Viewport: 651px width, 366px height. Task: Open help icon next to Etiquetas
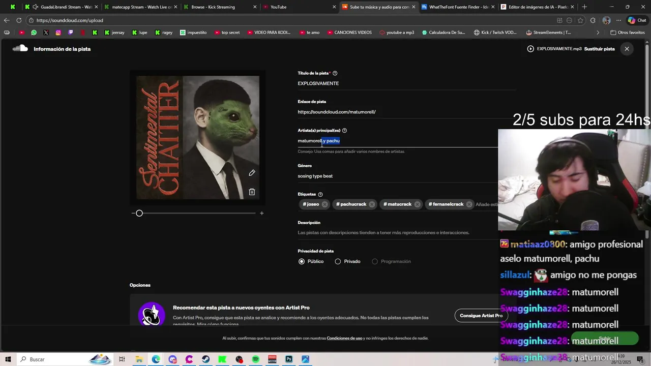[x=320, y=194]
